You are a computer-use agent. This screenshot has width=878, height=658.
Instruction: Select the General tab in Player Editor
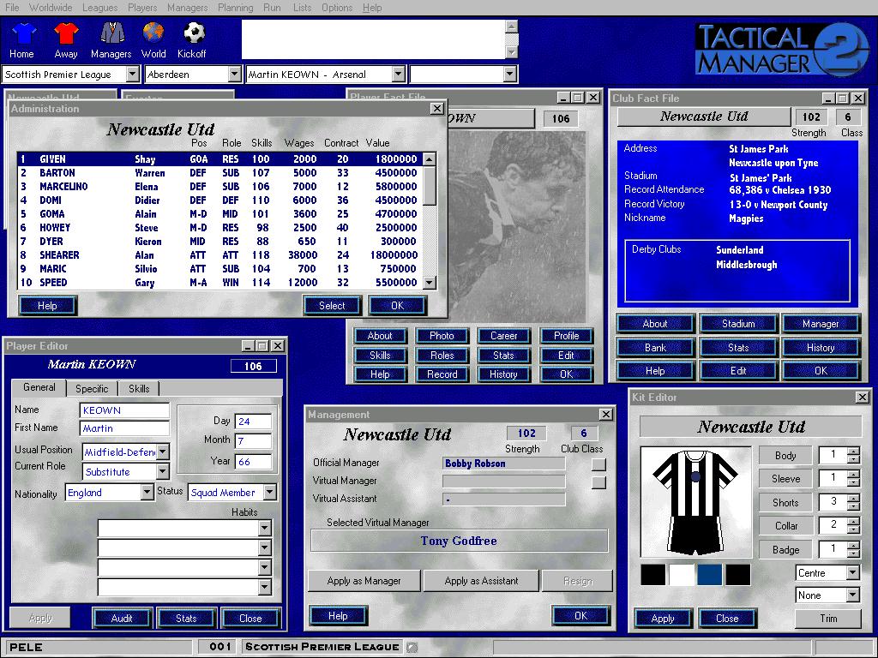click(39, 387)
